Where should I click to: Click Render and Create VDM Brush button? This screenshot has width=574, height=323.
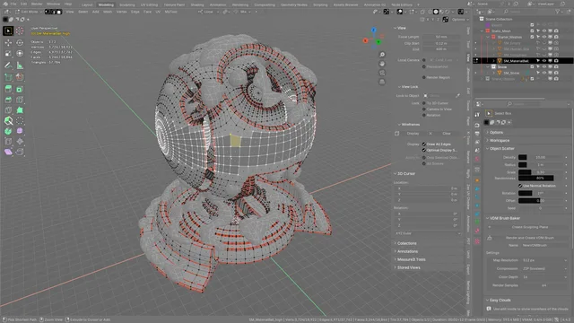click(x=529, y=238)
